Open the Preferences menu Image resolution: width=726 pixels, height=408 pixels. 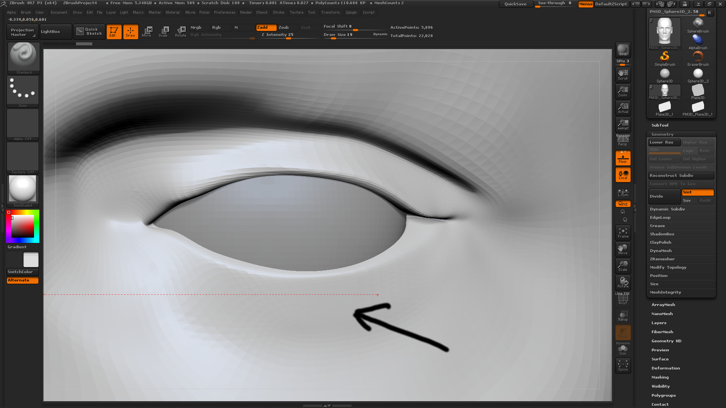tap(225, 12)
